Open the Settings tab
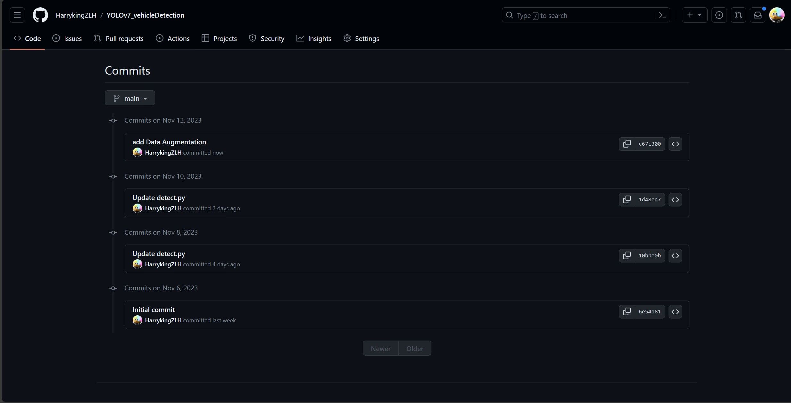 (x=361, y=38)
